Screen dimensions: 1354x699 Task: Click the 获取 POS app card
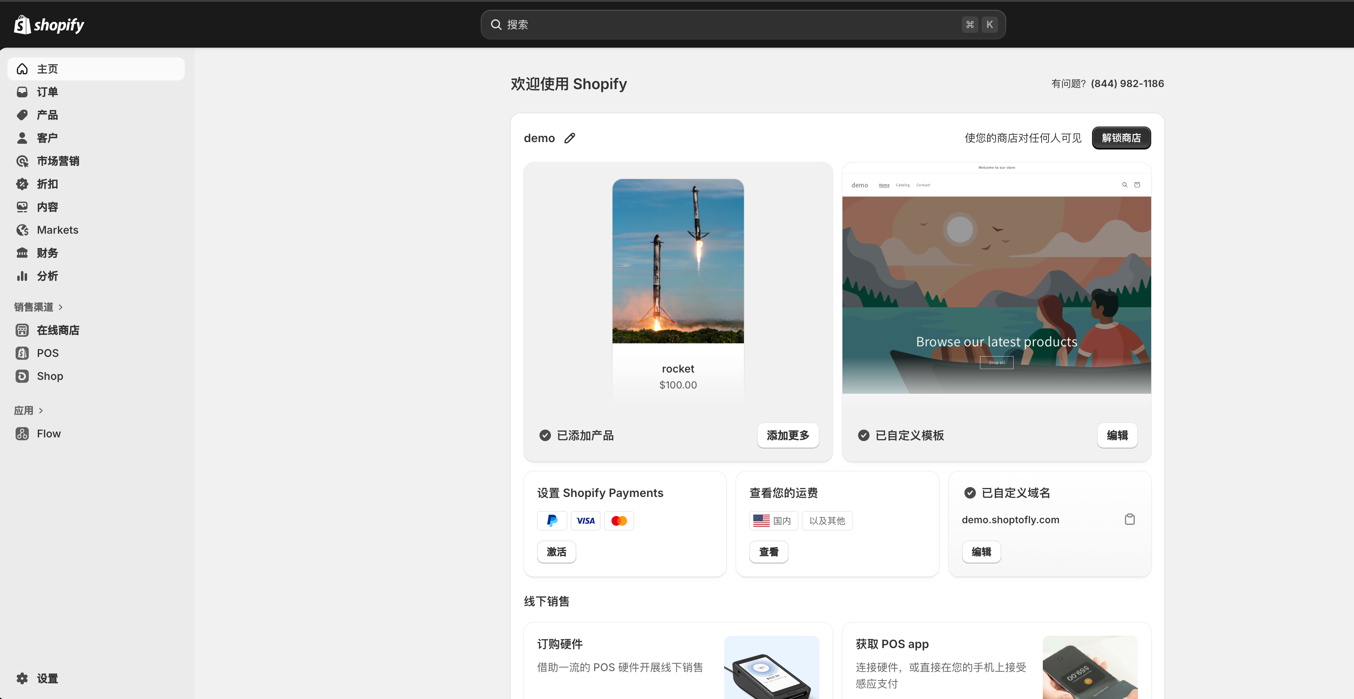click(x=996, y=661)
